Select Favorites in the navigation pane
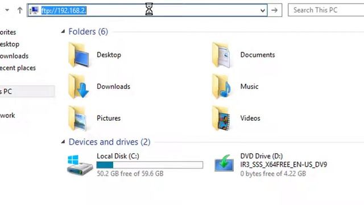Viewport: 364px width, 205px height. pyautogui.click(x=8, y=32)
